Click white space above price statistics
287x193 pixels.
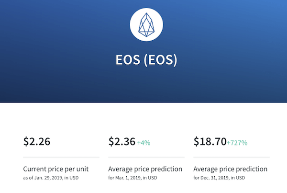143,119
